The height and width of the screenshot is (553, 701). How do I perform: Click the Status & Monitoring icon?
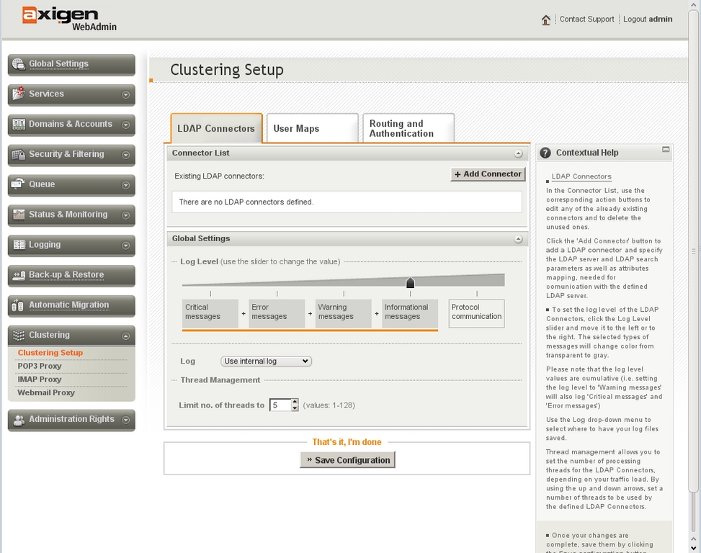(18, 215)
